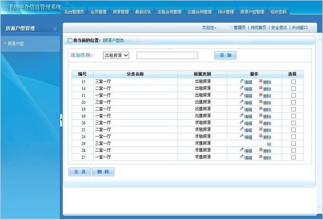Click the red delete X for row 28
323x220 pixels.
pyautogui.click(x=261, y=149)
